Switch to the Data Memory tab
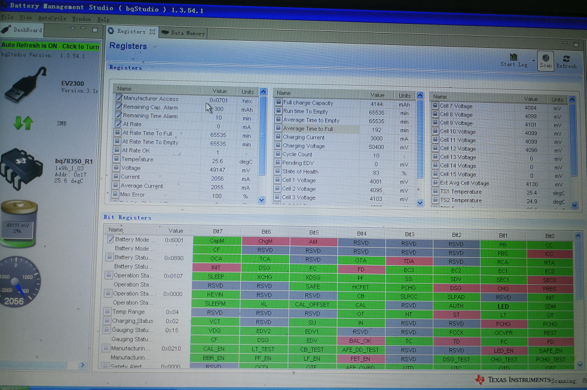The image size is (587, 390). [184, 33]
